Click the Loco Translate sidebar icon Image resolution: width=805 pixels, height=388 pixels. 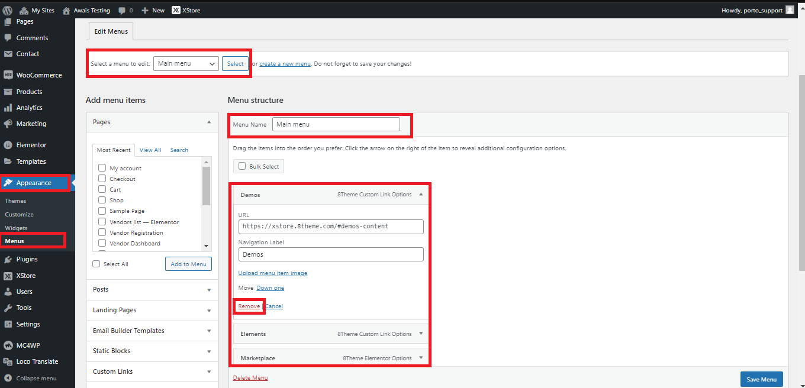click(8, 361)
